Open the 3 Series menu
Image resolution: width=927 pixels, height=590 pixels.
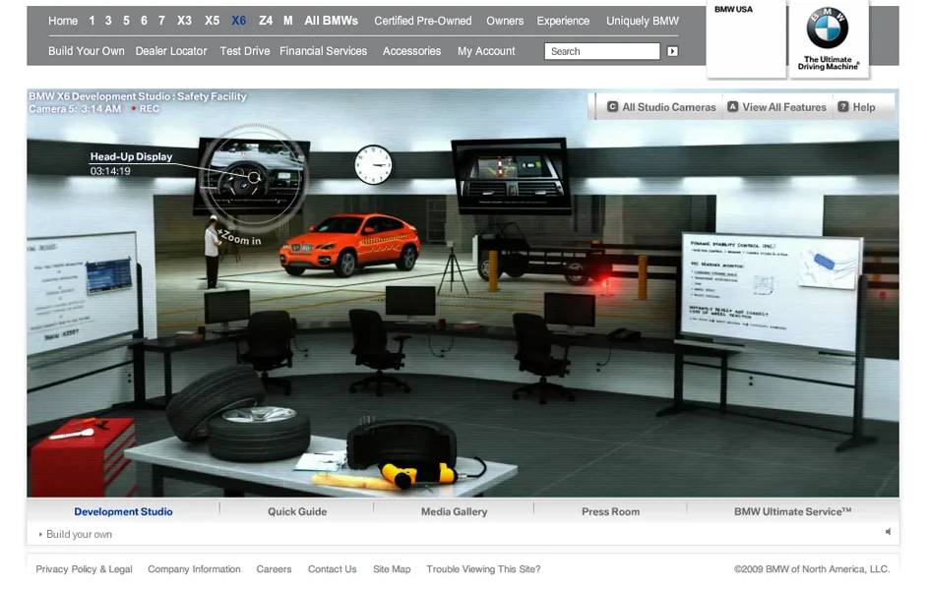pyautogui.click(x=108, y=21)
